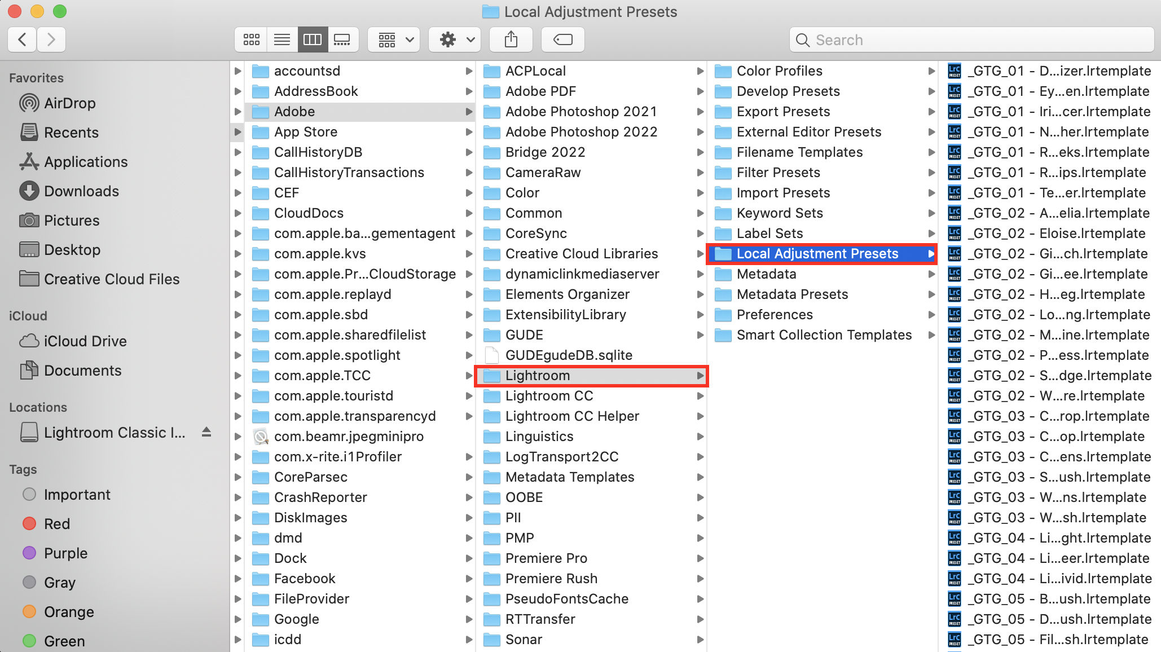Select the Lightroom folder

tap(592, 376)
